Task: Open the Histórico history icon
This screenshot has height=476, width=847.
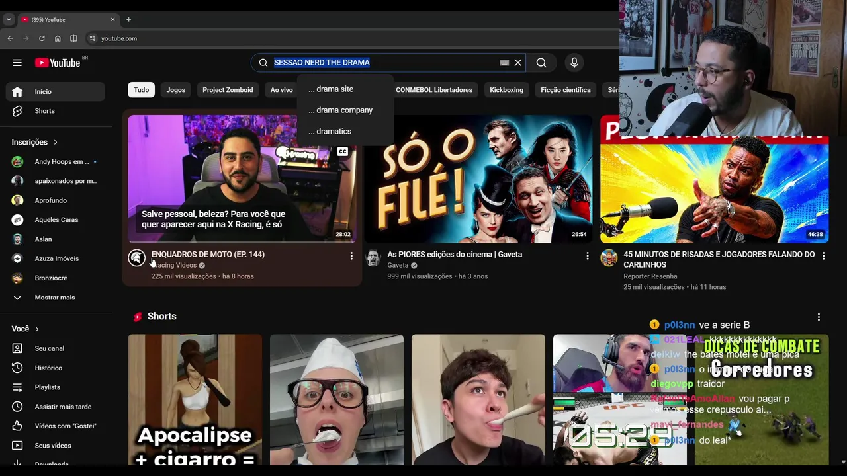Action: pyautogui.click(x=17, y=368)
